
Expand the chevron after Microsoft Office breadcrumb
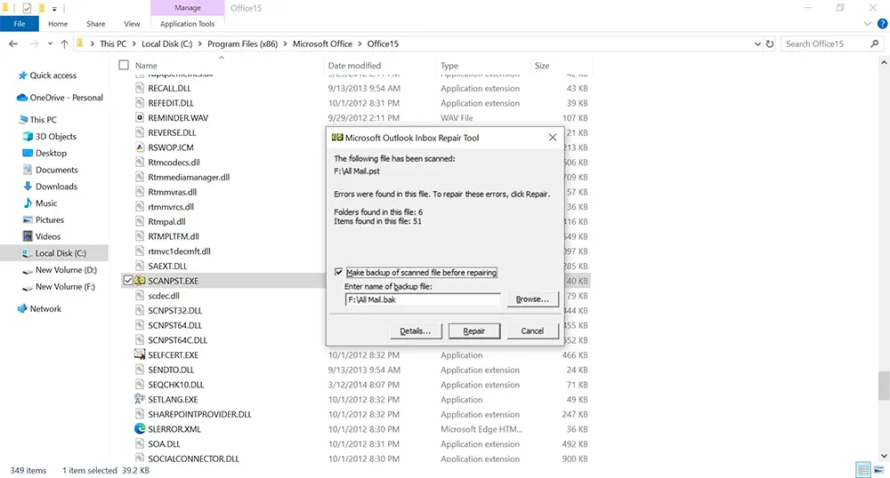tap(360, 44)
